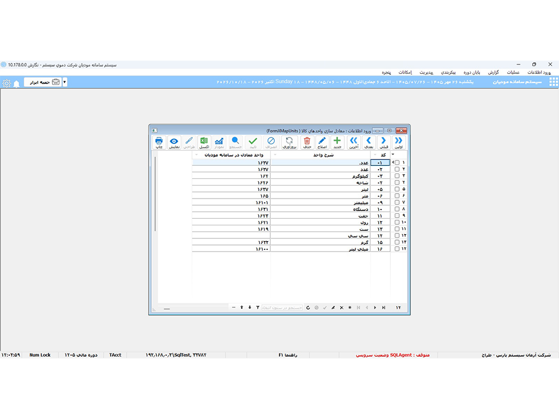Open the عملیات menu
The width and height of the screenshot is (559, 419).
pos(513,73)
